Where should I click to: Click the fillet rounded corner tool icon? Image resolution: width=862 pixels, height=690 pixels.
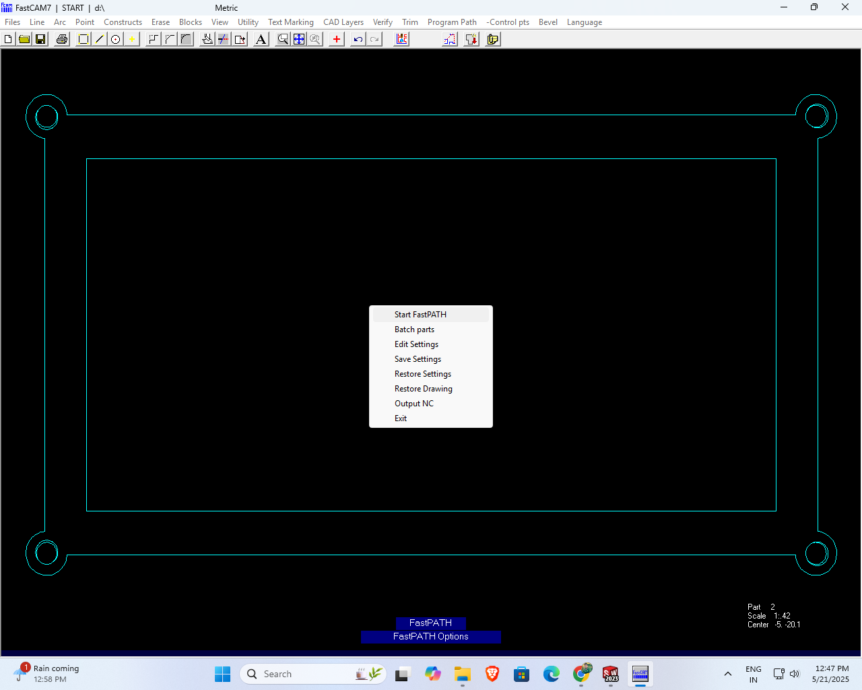(x=186, y=39)
